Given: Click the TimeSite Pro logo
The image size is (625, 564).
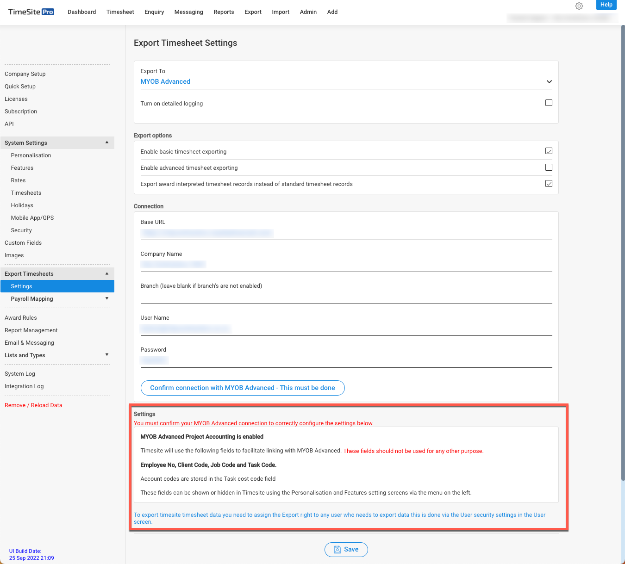Looking at the screenshot, I should coord(31,12).
